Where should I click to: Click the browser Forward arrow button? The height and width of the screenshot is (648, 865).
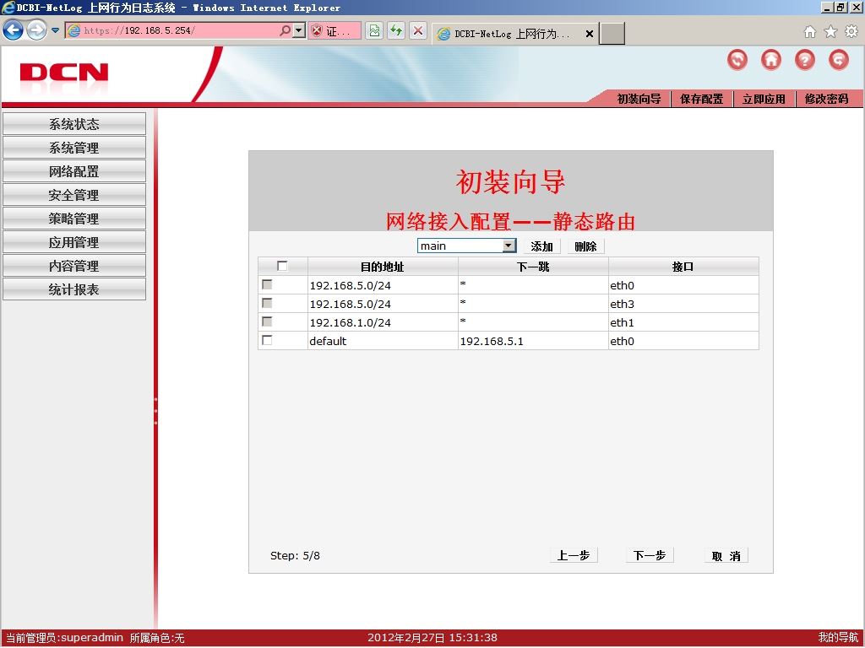36,30
